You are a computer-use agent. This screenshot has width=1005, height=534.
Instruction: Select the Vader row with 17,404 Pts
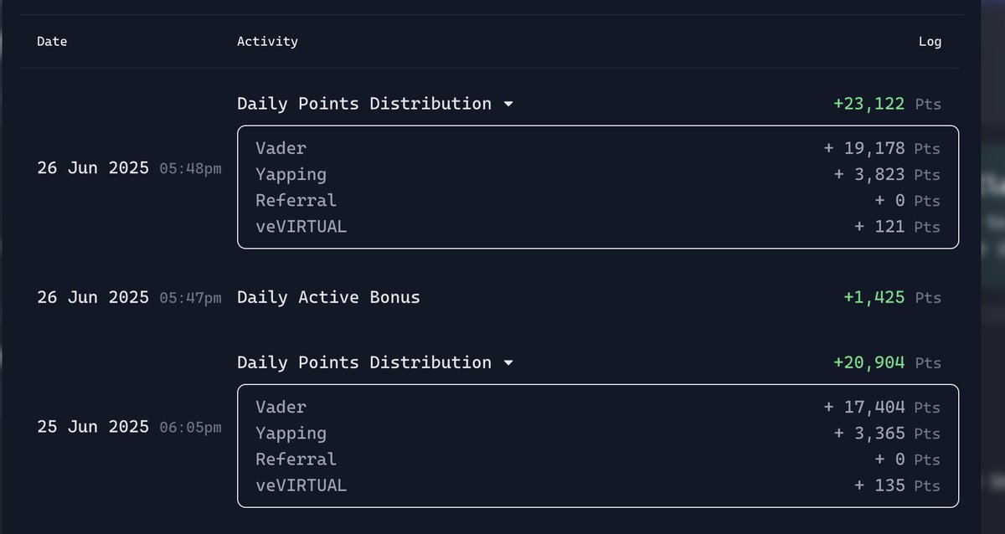(598, 407)
